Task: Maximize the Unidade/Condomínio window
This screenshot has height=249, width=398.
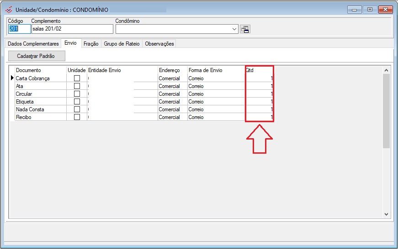Action: coord(370,9)
